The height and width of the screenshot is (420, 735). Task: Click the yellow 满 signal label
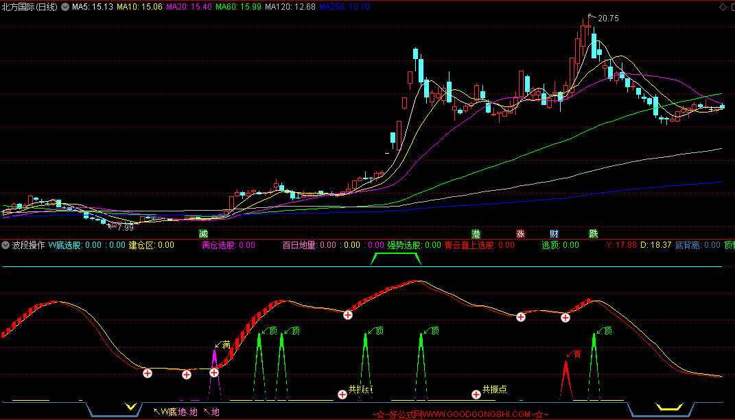coord(226,345)
